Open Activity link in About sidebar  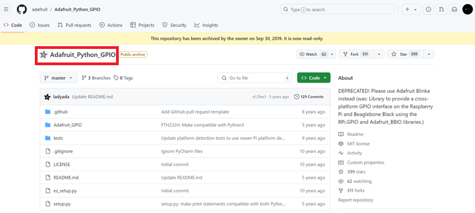(350, 153)
